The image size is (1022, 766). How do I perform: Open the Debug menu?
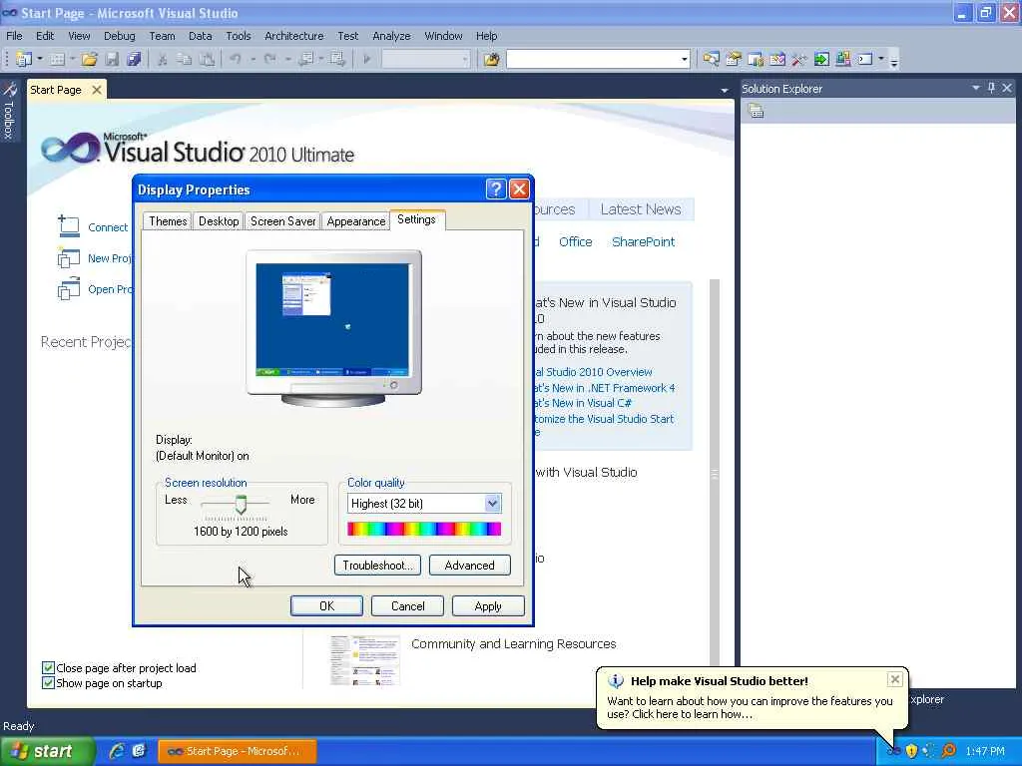point(120,36)
